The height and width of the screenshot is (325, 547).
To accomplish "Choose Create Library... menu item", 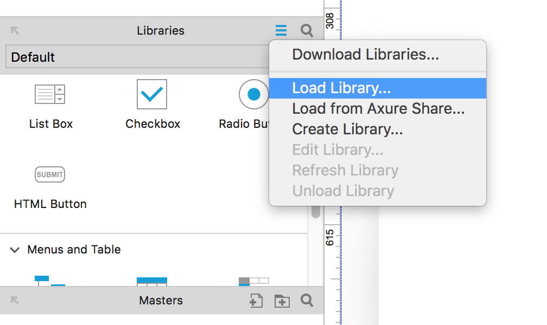I will [378, 129].
